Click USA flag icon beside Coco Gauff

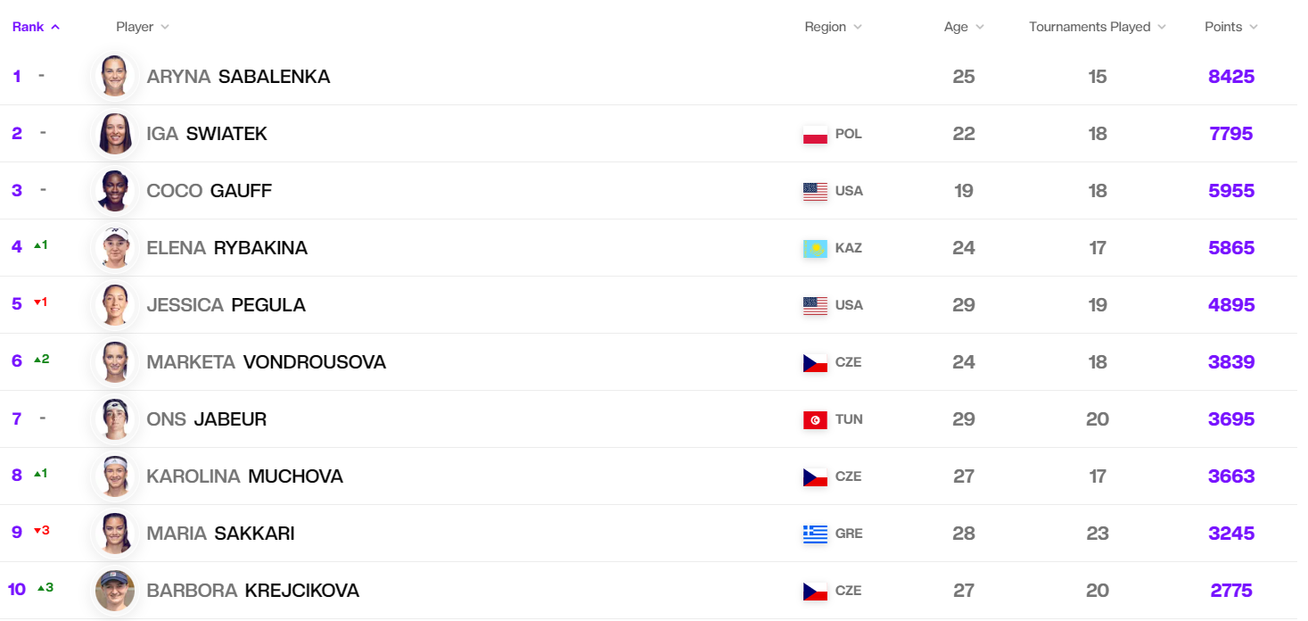tap(815, 192)
